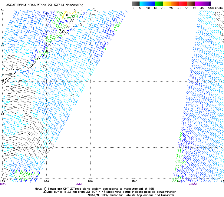Click the longitude label '162'
224x197 pixels.
(178, 181)
